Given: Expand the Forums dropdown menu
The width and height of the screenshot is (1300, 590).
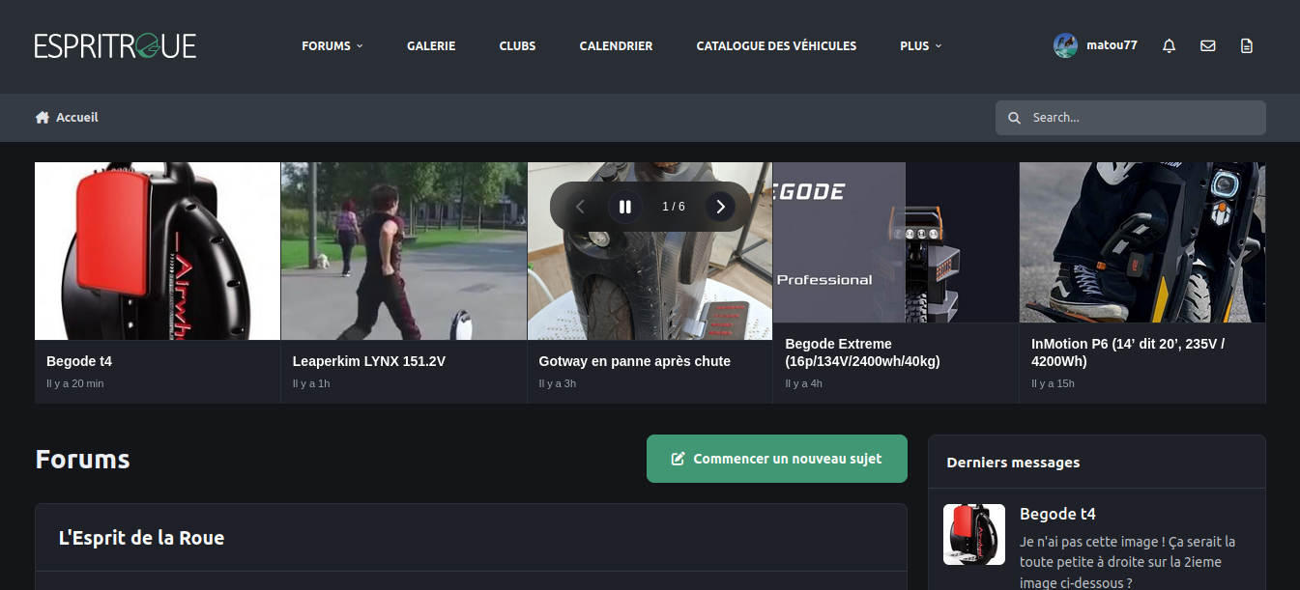Looking at the screenshot, I should [332, 45].
